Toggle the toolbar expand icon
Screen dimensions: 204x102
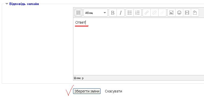[78, 13]
